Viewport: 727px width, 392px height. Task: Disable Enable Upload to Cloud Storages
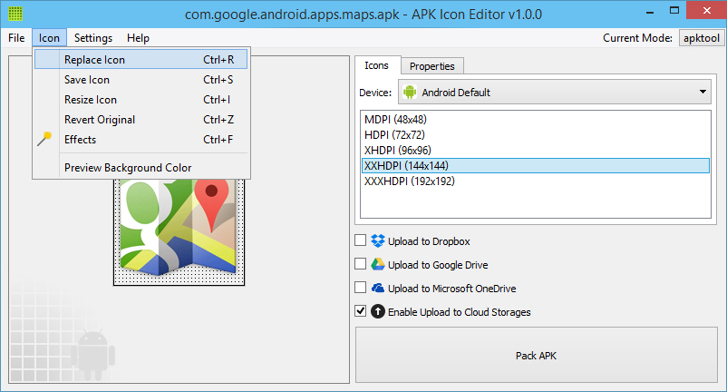[361, 312]
